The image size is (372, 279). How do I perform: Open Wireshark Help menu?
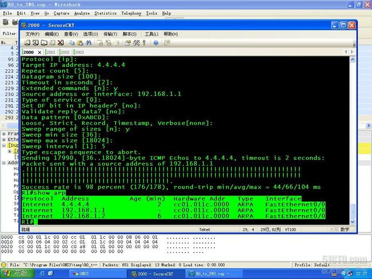[167, 13]
